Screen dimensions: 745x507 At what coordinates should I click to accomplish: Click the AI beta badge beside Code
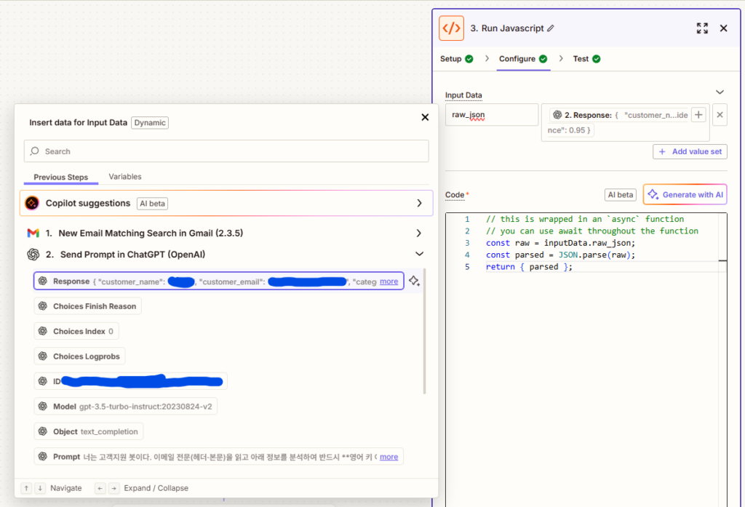[x=620, y=195]
